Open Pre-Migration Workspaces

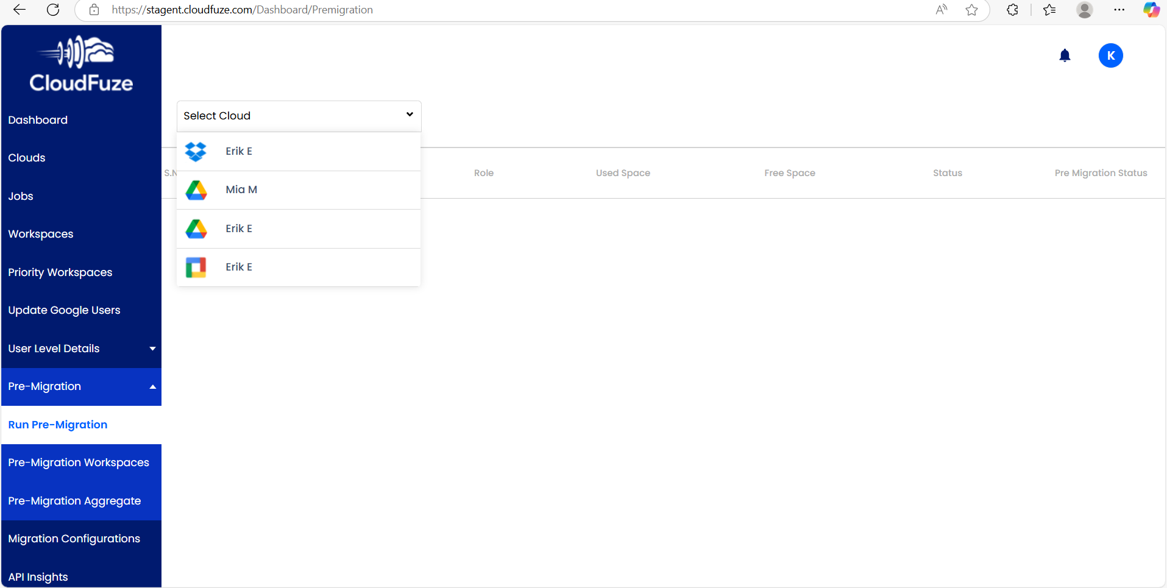point(79,463)
